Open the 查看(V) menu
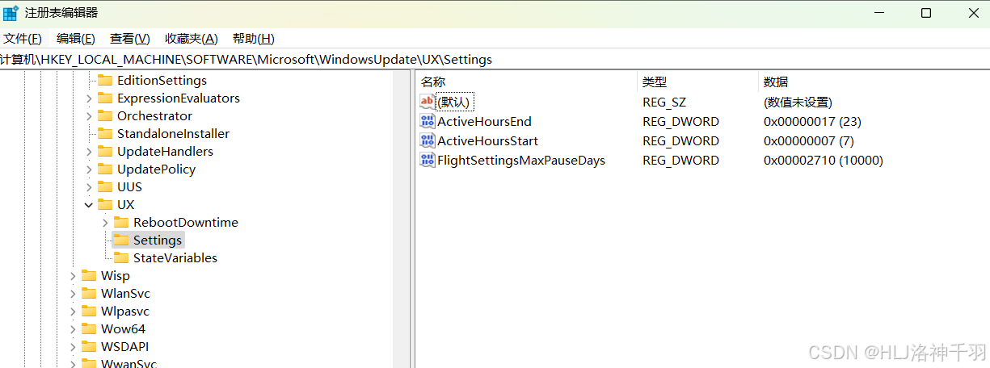Screen dimensions: 990x368 tap(130, 39)
